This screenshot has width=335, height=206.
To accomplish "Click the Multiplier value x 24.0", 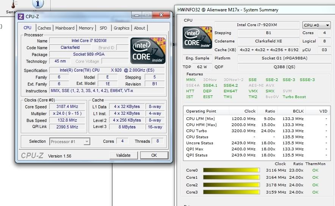I will point(67,113).
